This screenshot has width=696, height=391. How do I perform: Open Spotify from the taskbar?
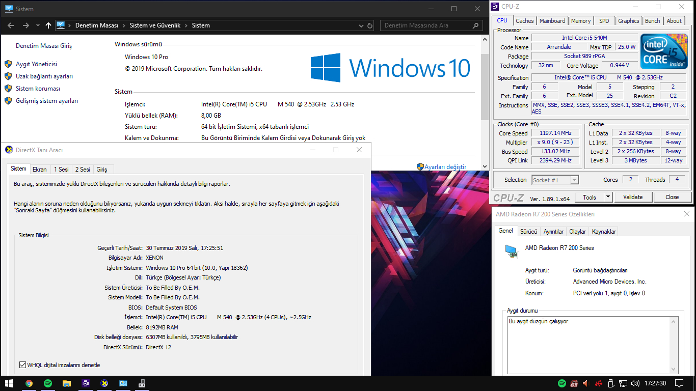tap(48, 383)
